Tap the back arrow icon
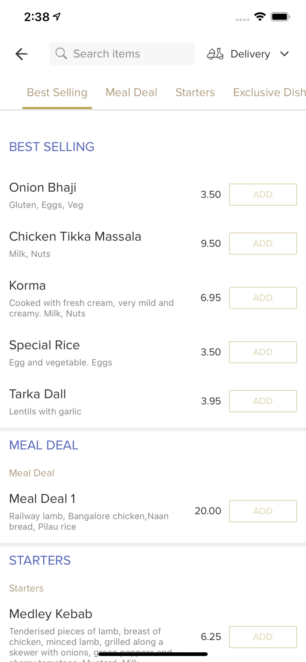306x662 pixels. coord(22,54)
